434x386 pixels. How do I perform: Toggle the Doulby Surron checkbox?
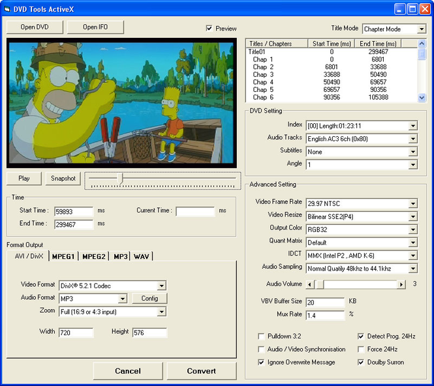(x=361, y=363)
